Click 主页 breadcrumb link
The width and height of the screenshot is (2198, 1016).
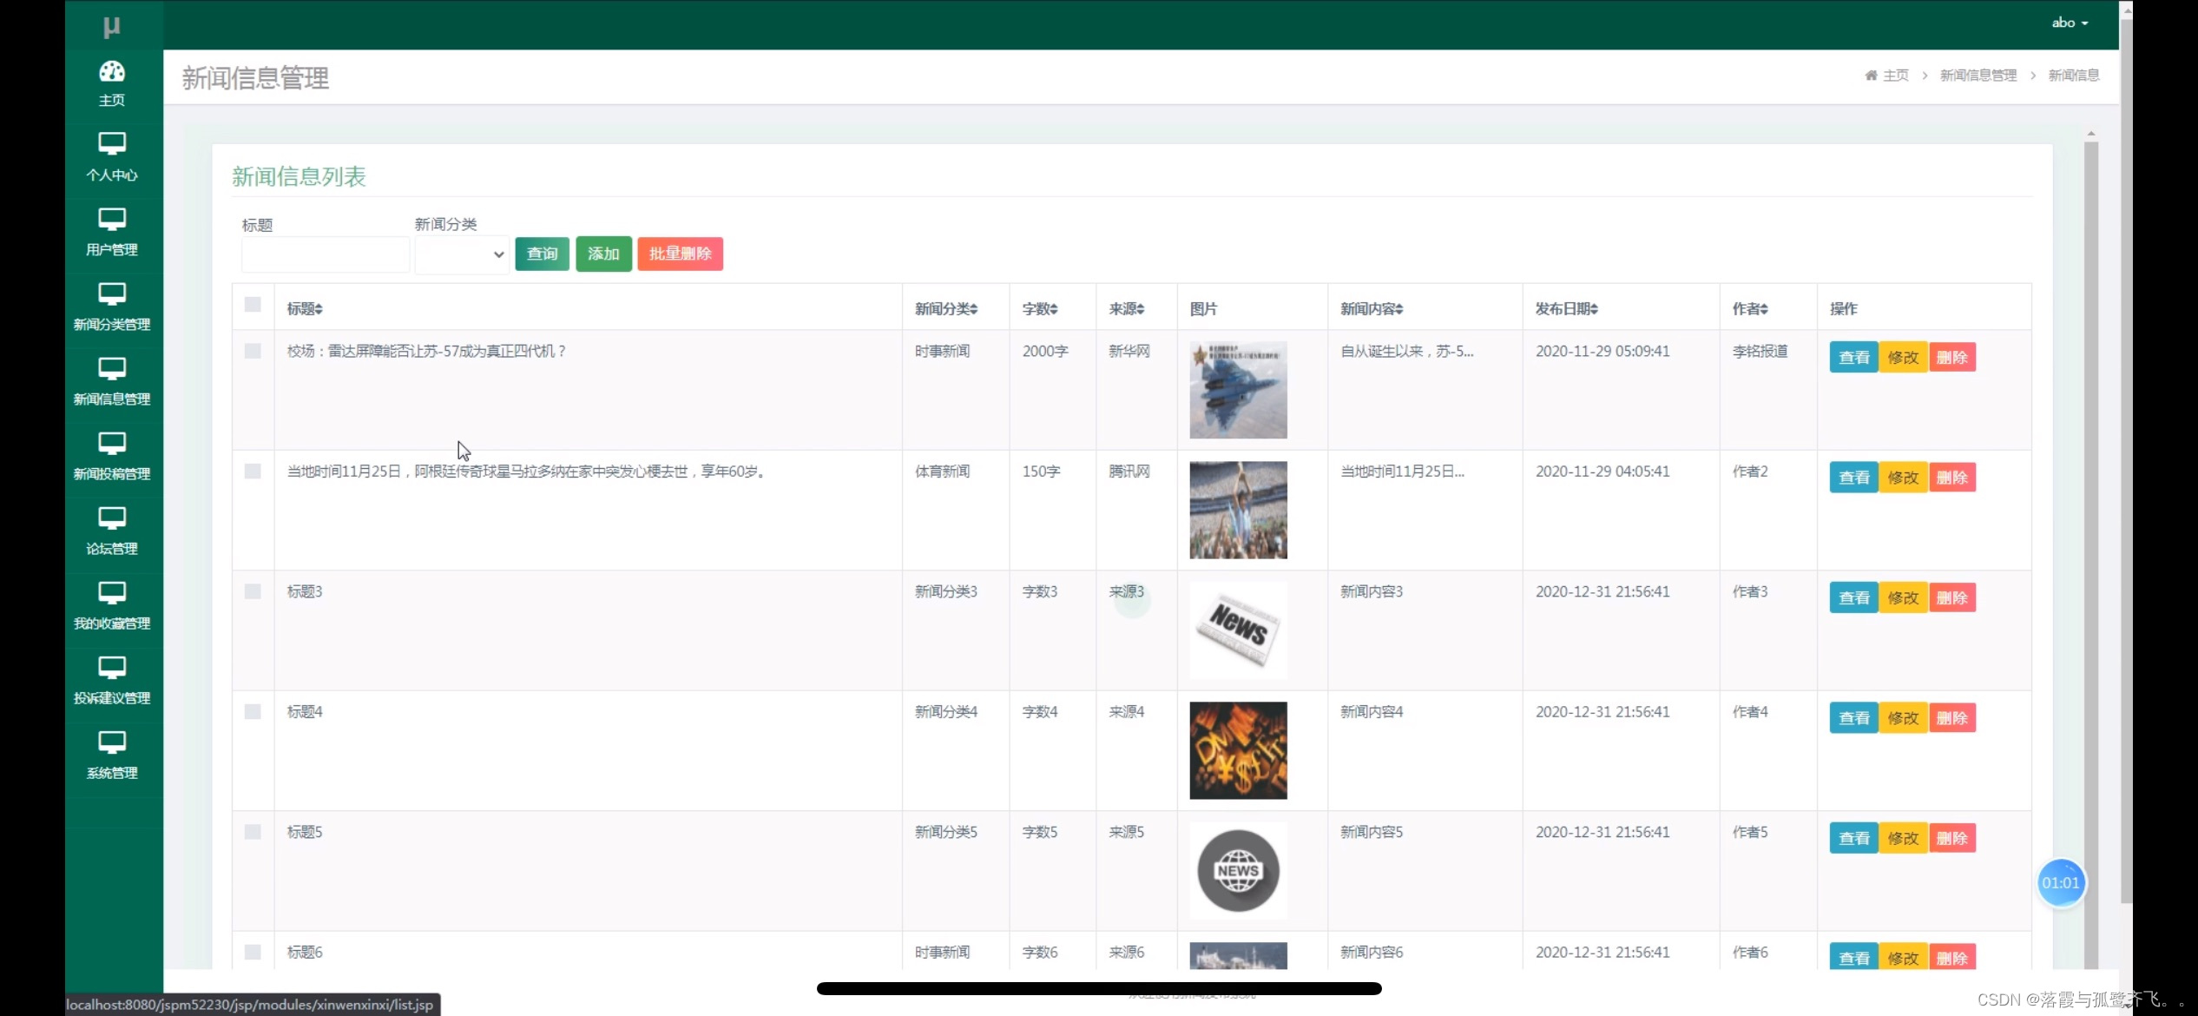pyautogui.click(x=1896, y=76)
